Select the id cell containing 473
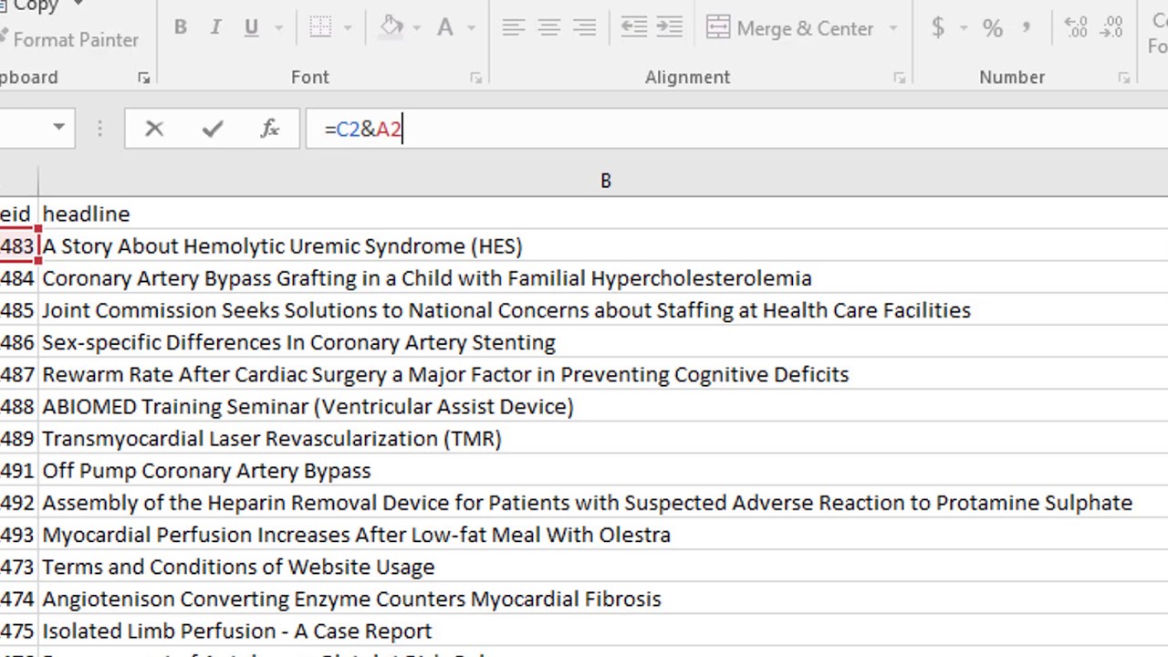This screenshot has height=657, width=1168. click(x=18, y=567)
